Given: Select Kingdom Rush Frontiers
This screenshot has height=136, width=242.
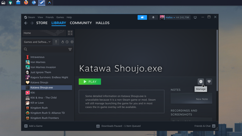Looking at the screenshot, I should coord(47,118).
